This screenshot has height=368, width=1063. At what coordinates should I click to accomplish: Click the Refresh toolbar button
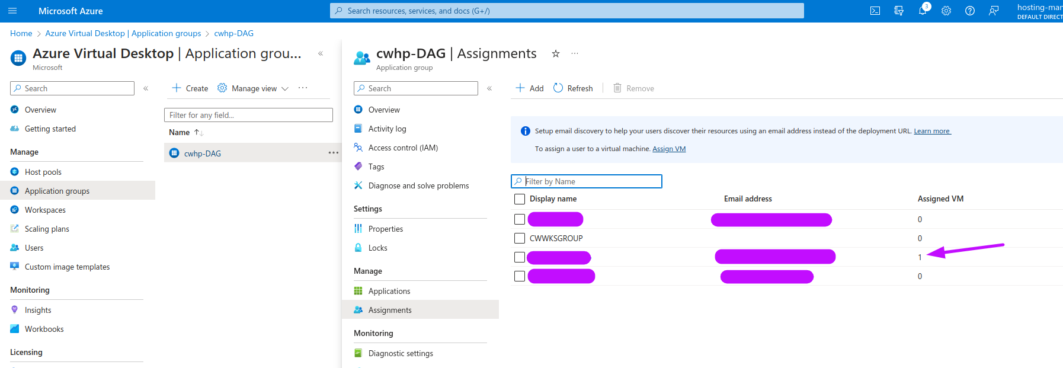click(x=573, y=88)
